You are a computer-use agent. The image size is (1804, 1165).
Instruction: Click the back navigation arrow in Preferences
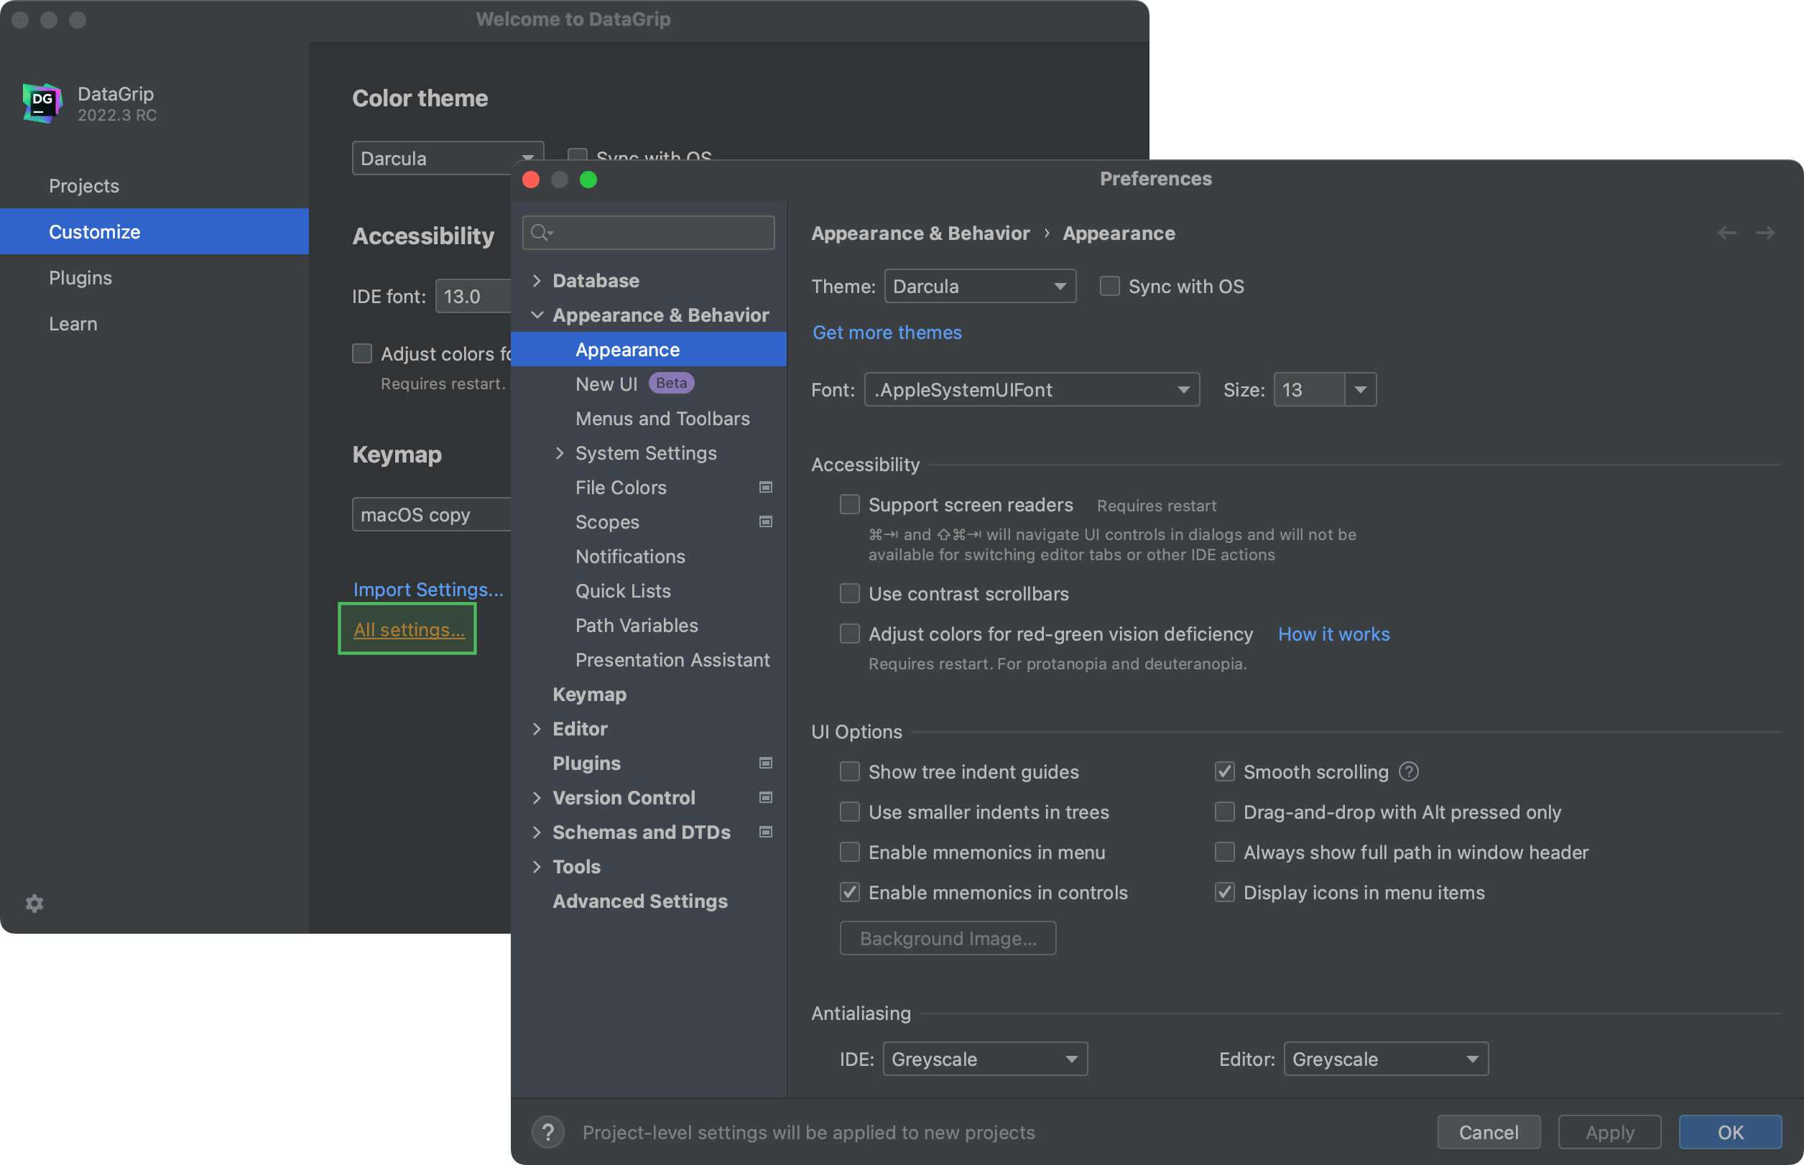[1726, 233]
